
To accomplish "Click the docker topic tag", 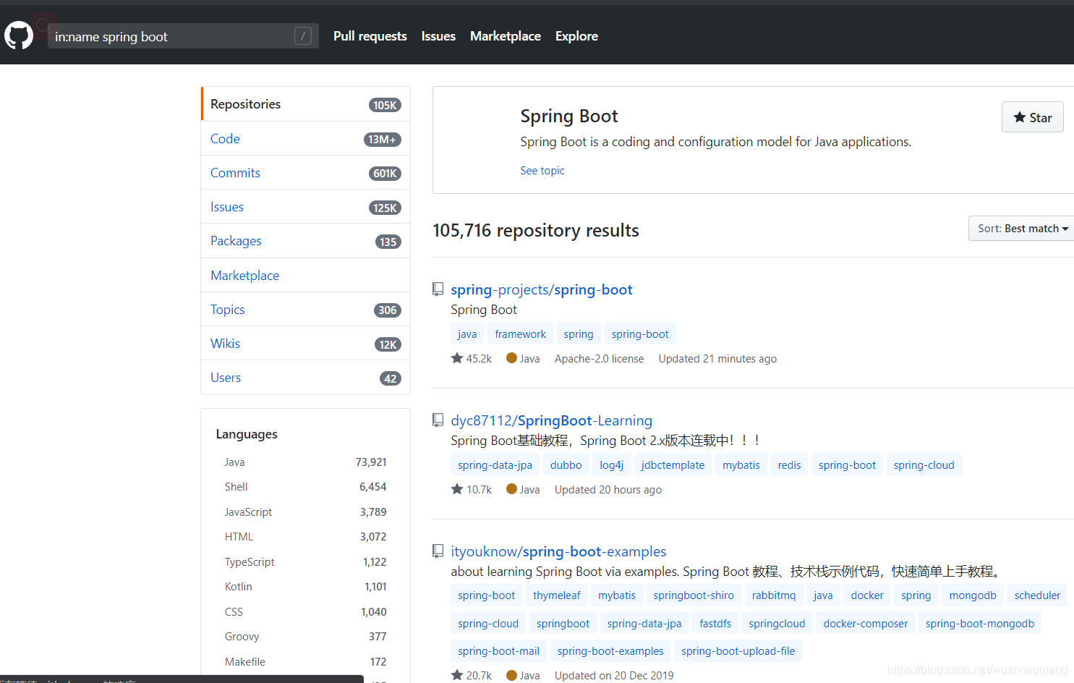I will [x=867, y=595].
